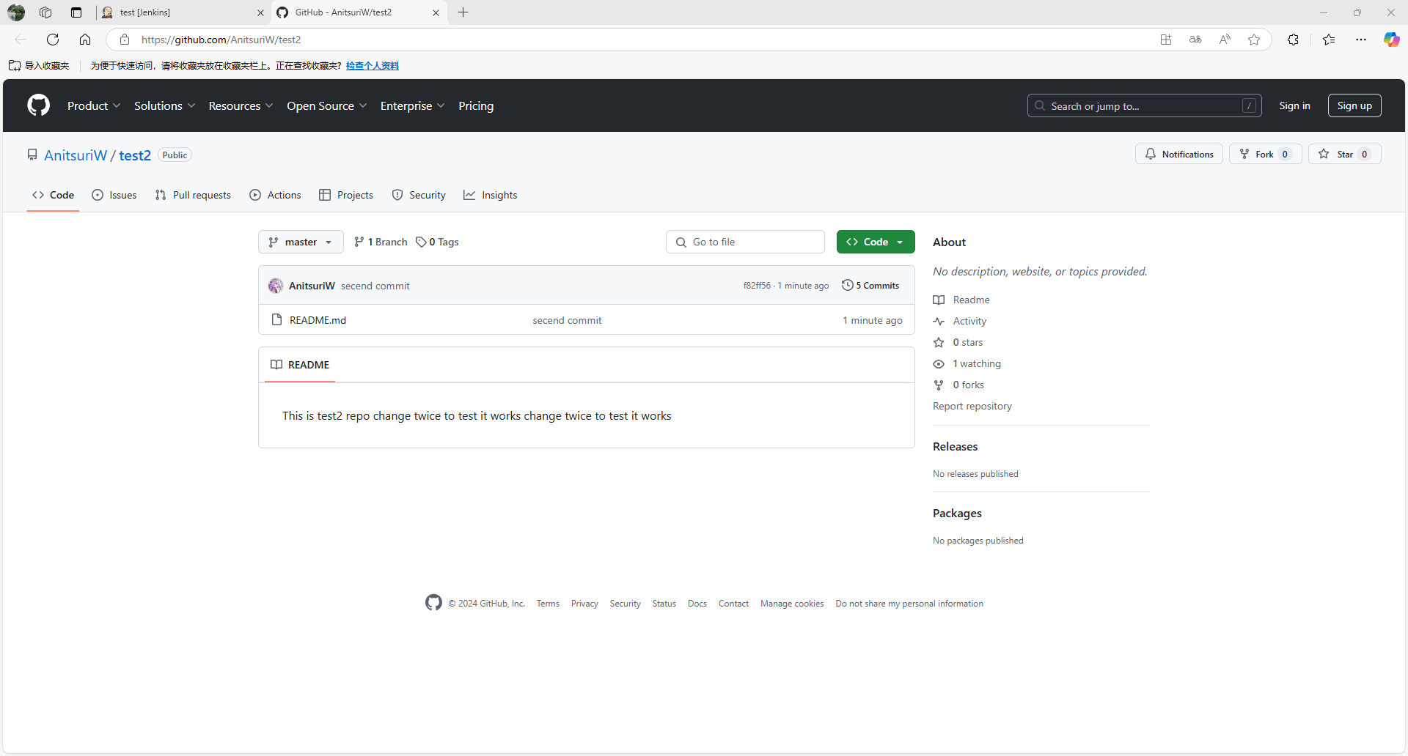Expand the Product menu in header

[x=94, y=106]
